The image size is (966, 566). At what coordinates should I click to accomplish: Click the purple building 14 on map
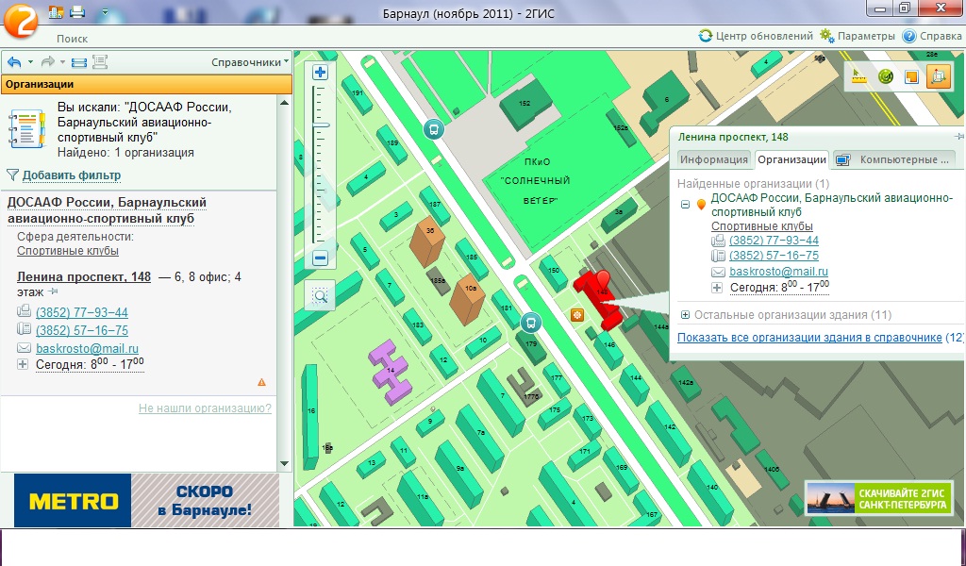pos(391,372)
